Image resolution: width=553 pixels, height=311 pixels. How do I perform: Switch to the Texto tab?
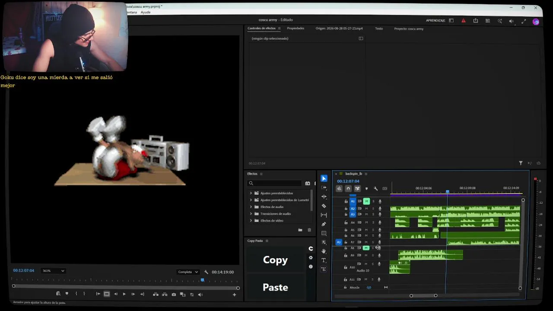click(x=379, y=29)
